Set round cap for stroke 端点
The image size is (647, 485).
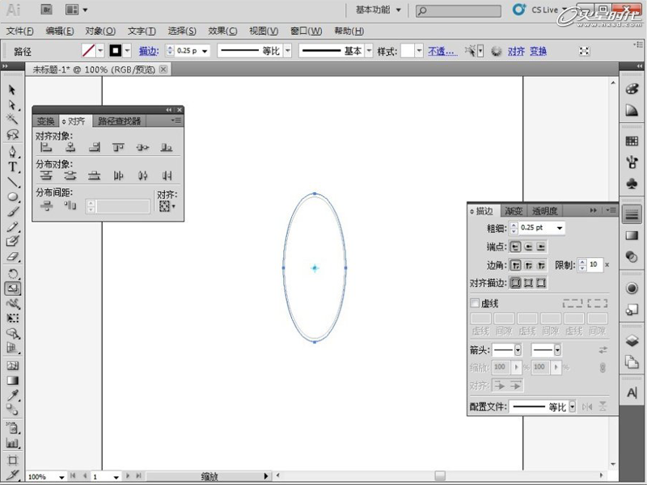(x=528, y=247)
